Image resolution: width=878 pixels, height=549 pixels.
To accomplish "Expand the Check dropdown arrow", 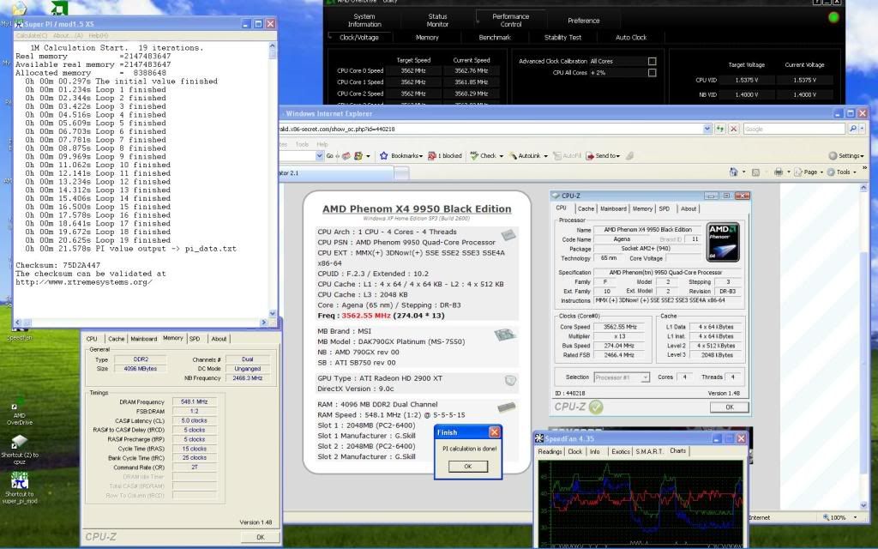I will 501,156.
